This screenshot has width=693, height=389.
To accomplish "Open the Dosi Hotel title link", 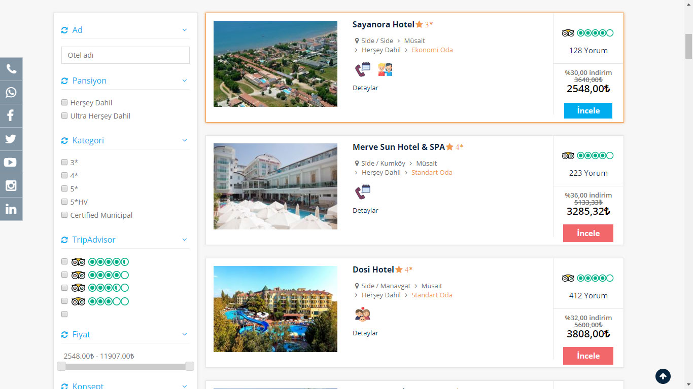I will (373, 269).
